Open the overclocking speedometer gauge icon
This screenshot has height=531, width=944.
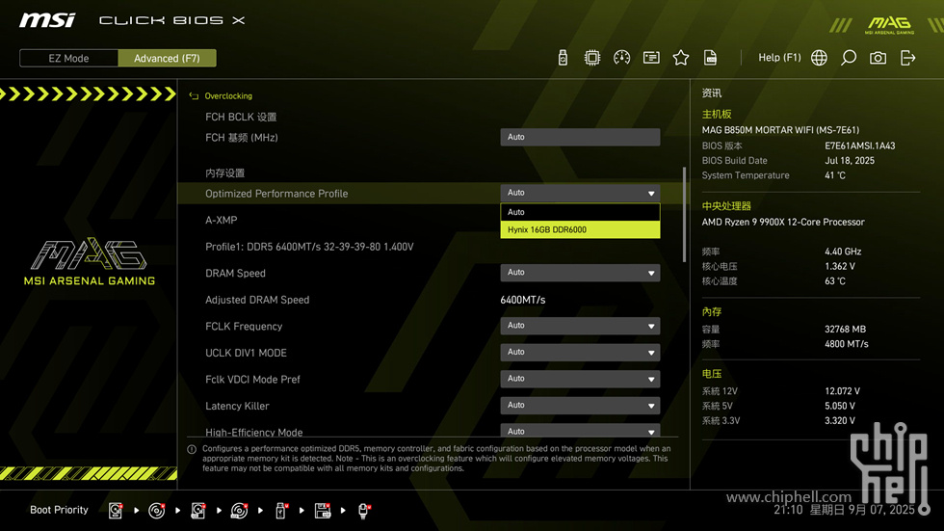[621, 58]
